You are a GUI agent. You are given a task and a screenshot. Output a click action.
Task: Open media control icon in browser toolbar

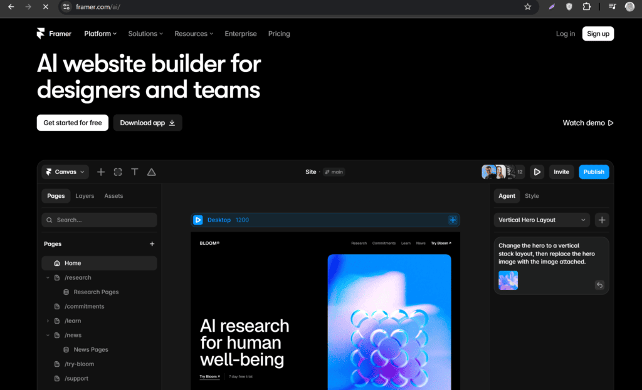(613, 6)
